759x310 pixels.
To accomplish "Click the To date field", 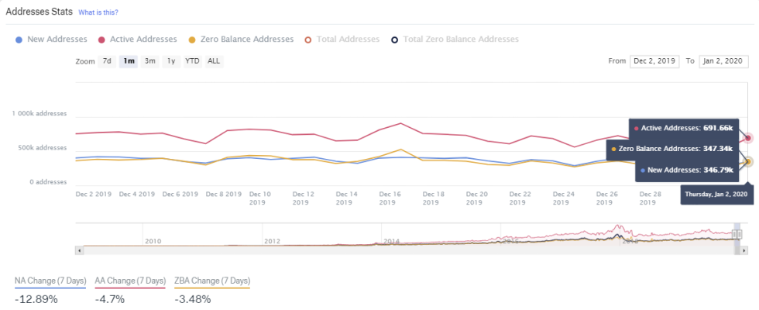I will (722, 60).
